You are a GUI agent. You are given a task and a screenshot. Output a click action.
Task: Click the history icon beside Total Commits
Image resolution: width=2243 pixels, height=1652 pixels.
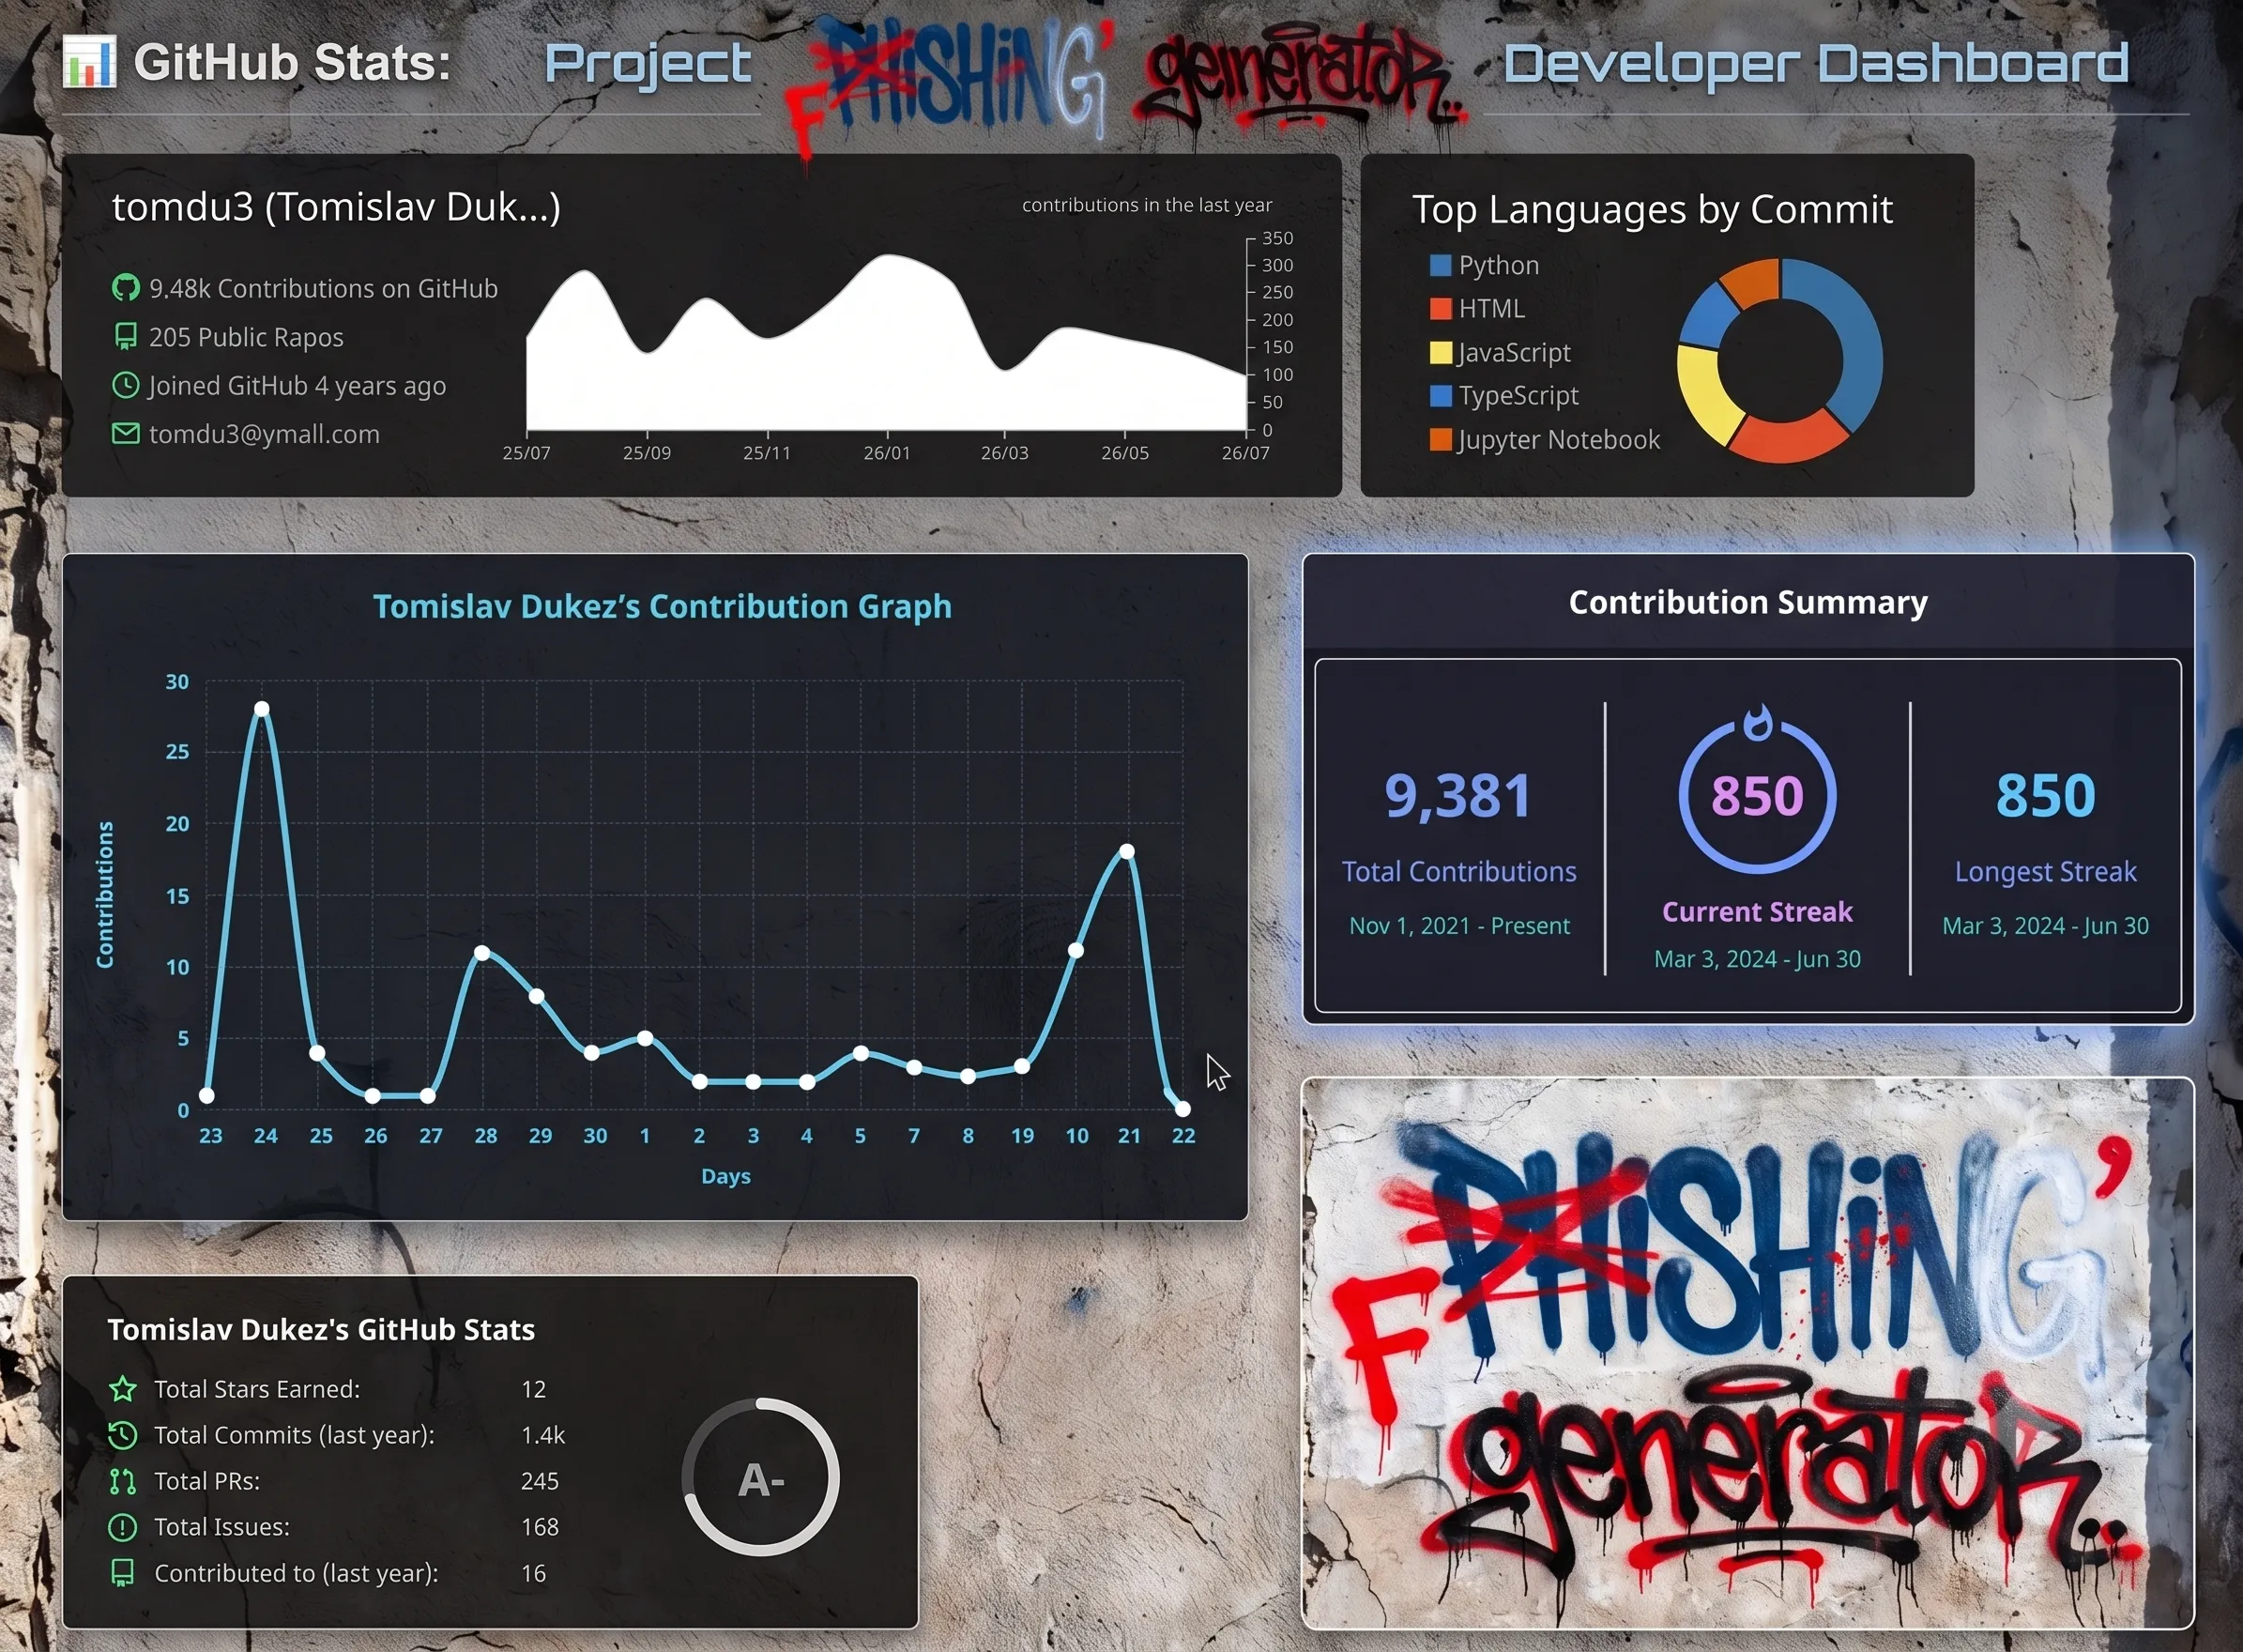click(x=122, y=1435)
